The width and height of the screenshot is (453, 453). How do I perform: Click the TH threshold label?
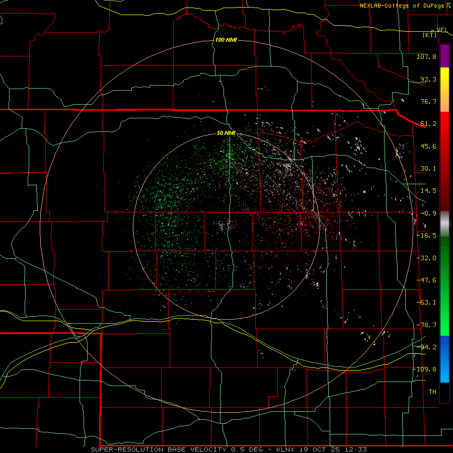point(432,392)
